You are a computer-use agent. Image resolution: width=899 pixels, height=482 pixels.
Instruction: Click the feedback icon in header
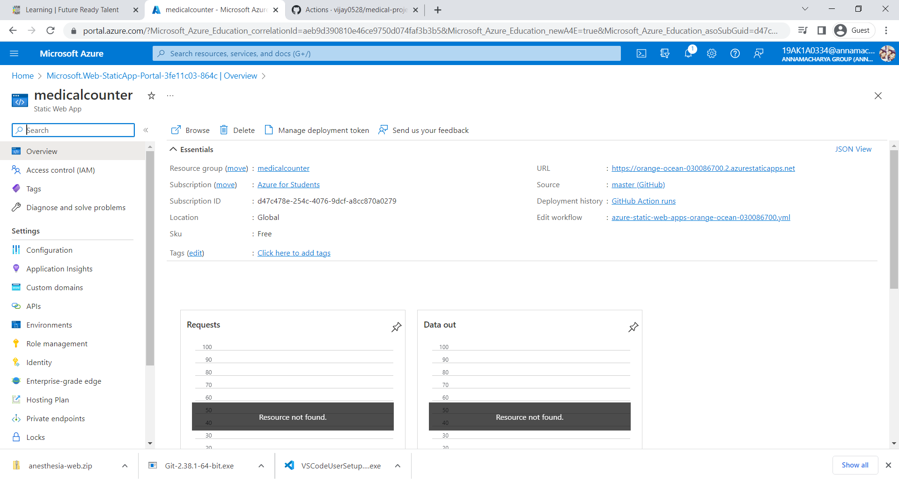tap(759, 53)
